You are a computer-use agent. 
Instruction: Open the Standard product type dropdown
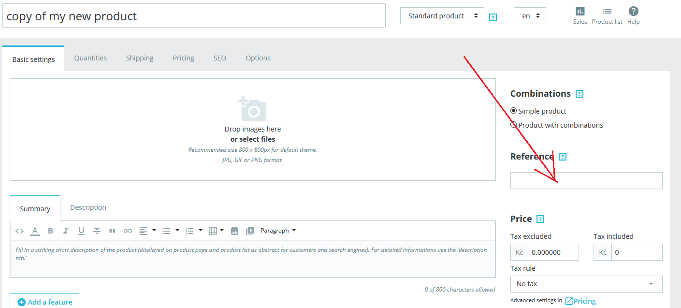pyautogui.click(x=442, y=16)
